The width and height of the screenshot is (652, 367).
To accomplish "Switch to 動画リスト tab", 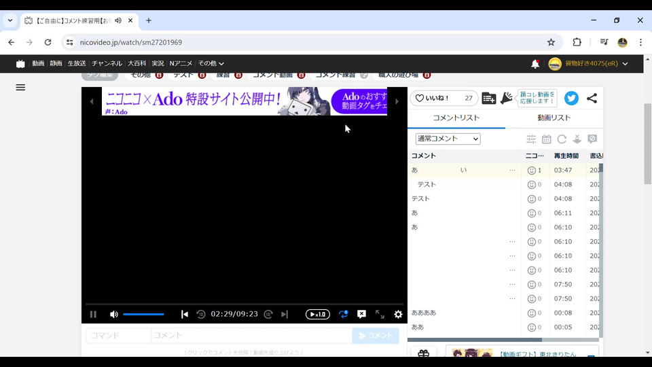I will pyautogui.click(x=554, y=118).
